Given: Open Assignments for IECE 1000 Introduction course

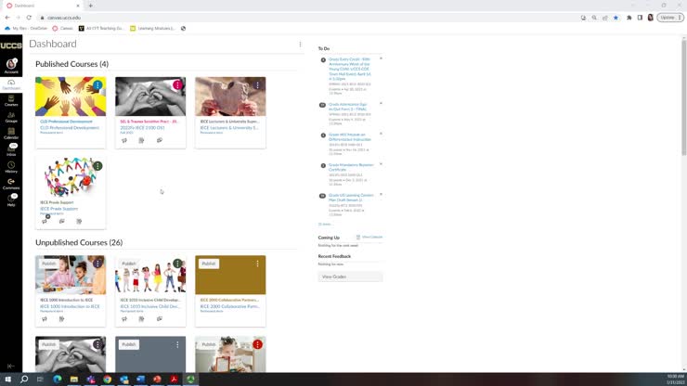Looking at the screenshot, I should (62, 319).
